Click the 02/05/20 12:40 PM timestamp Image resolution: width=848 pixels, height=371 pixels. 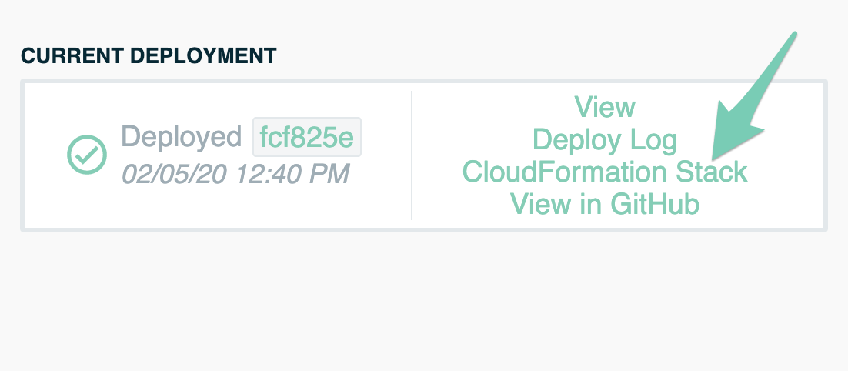[235, 174]
